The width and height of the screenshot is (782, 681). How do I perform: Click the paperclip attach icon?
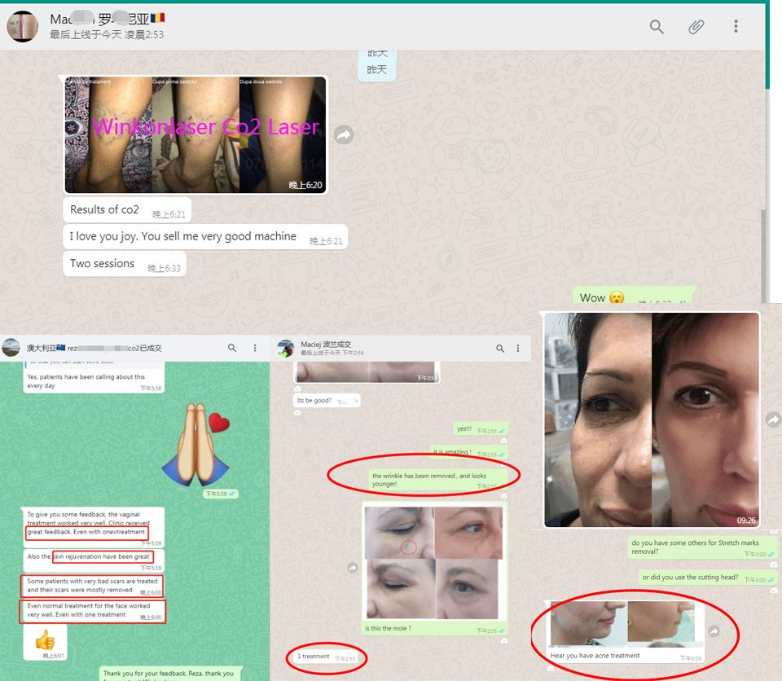pyautogui.click(x=696, y=27)
